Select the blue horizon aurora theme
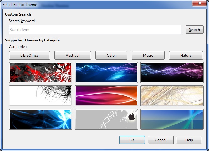This screenshot has height=151, width=209. pos(172,119)
